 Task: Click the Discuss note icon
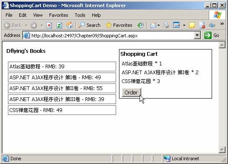click(x=192, y=25)
